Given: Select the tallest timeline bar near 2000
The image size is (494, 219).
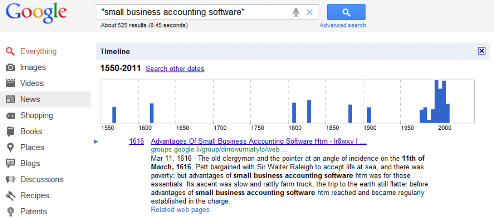Looking at the screenshot, I should tap(437, 101).
